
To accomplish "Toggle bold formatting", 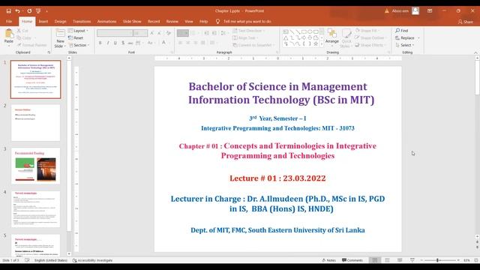I will pos(100,43).
